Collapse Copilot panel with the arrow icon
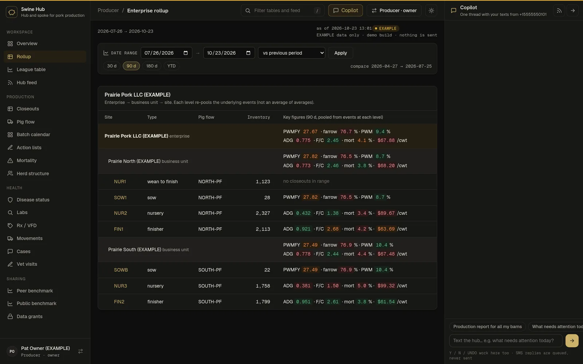 point(572,11)
